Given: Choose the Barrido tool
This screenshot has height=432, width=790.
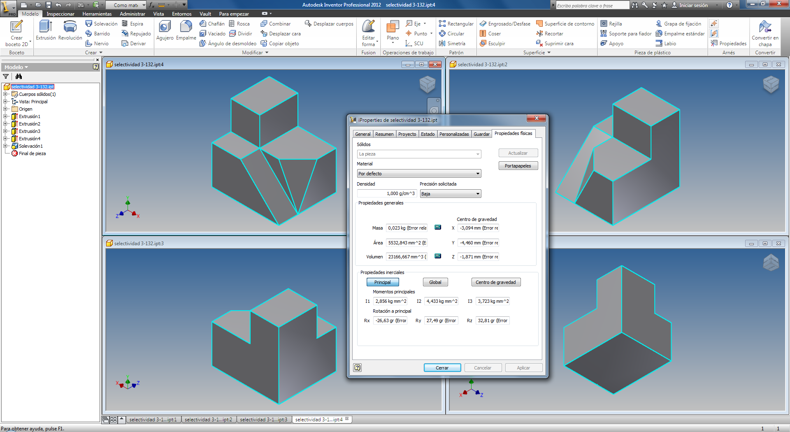Looking at the screenshot, I should (98, 34).
